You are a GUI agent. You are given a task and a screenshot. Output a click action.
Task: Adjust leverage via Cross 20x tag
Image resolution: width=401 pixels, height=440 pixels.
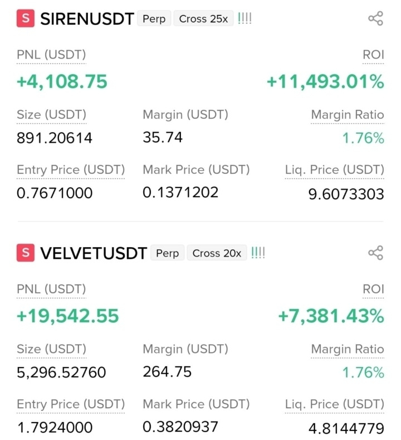click(x=217, y=253)
